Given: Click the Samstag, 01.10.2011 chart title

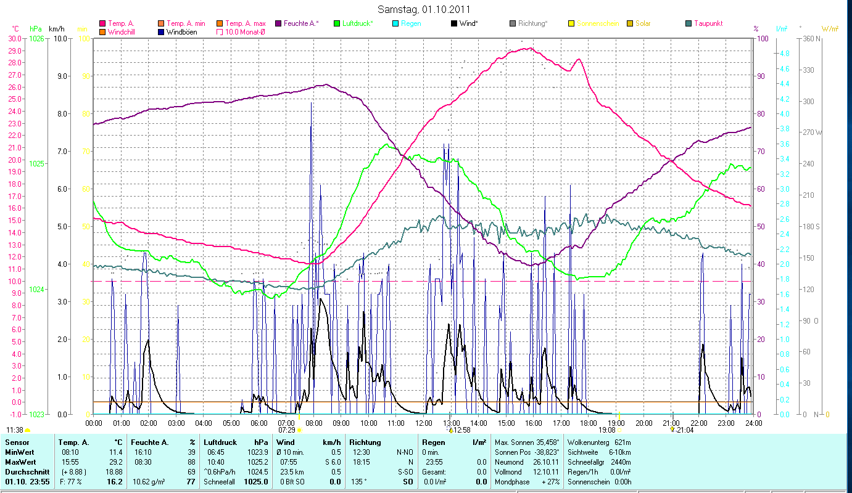Looking at the screenshot, I should click(423, 9).
